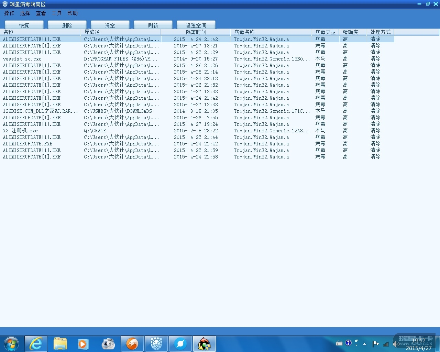Click quarantine time 2014-9-20 15:27
This screenshot has height=352, width=440.
pyautogui.click(x=196, y=59)
